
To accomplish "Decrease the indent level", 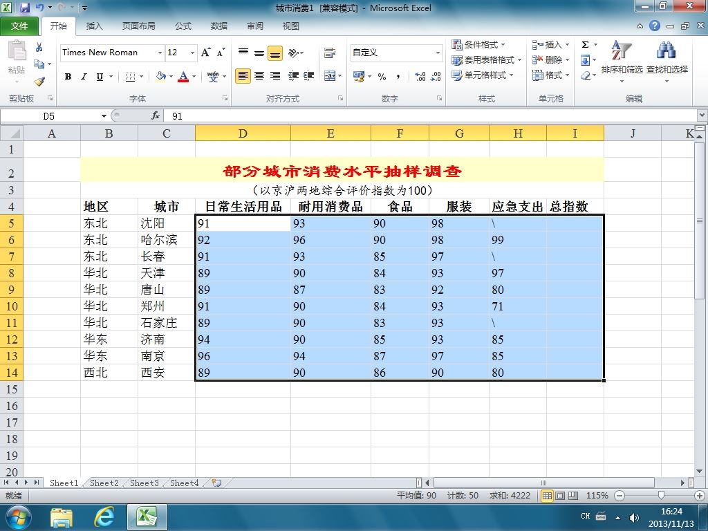I will tap(293, 76).
